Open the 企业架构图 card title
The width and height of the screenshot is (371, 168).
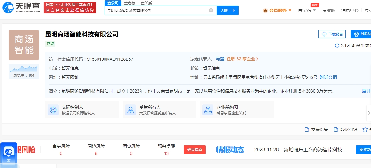[x=227, y=107]
